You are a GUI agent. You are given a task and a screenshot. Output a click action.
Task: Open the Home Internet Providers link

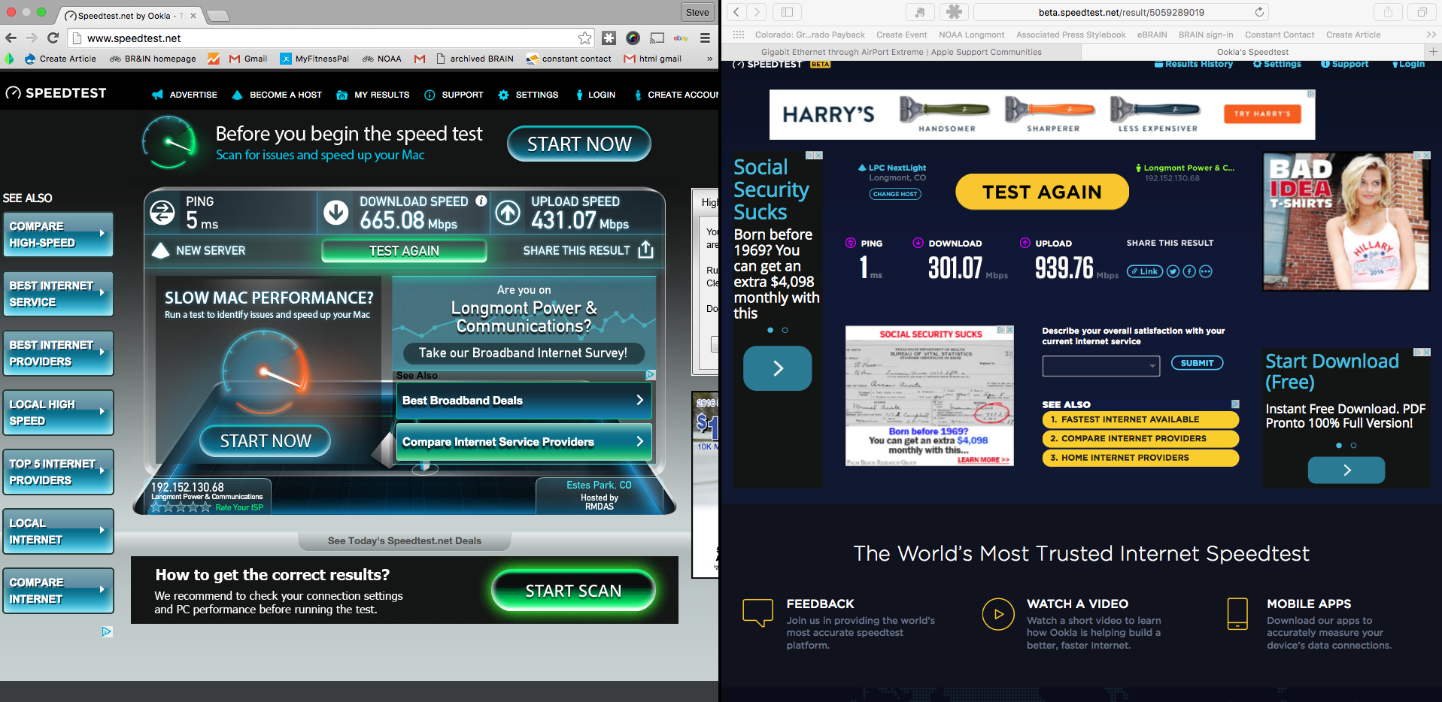pyautogui.click(x=1140, y=457)
